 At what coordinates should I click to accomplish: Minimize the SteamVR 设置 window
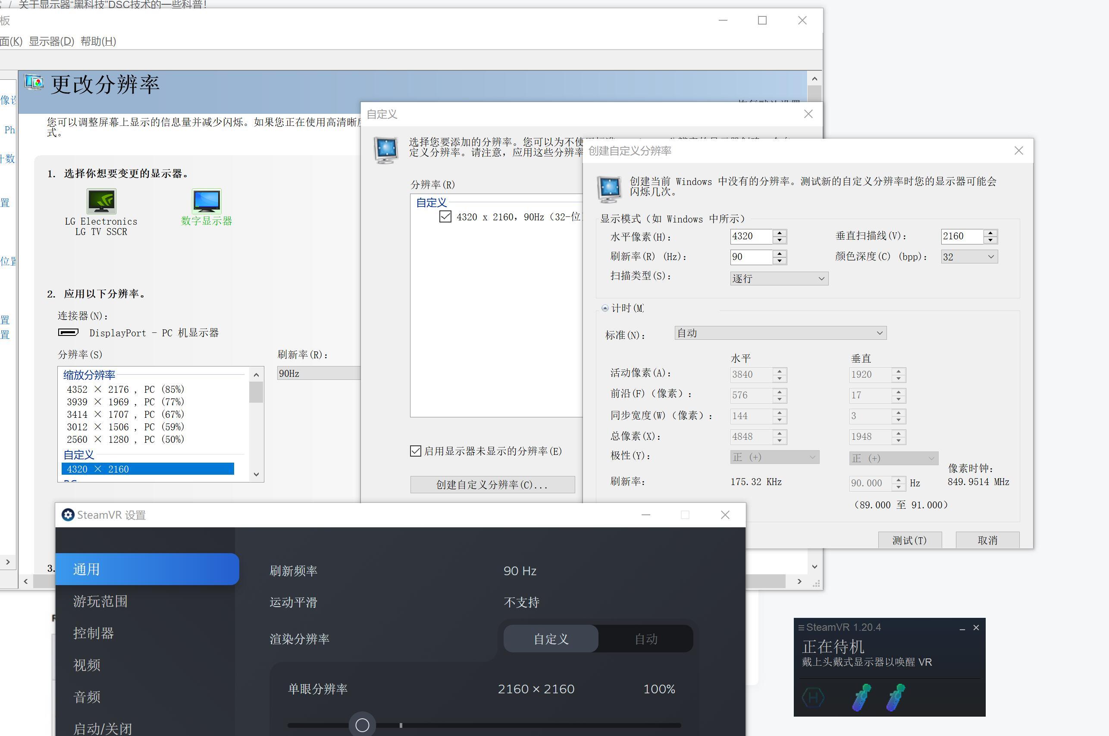(646, 515)
